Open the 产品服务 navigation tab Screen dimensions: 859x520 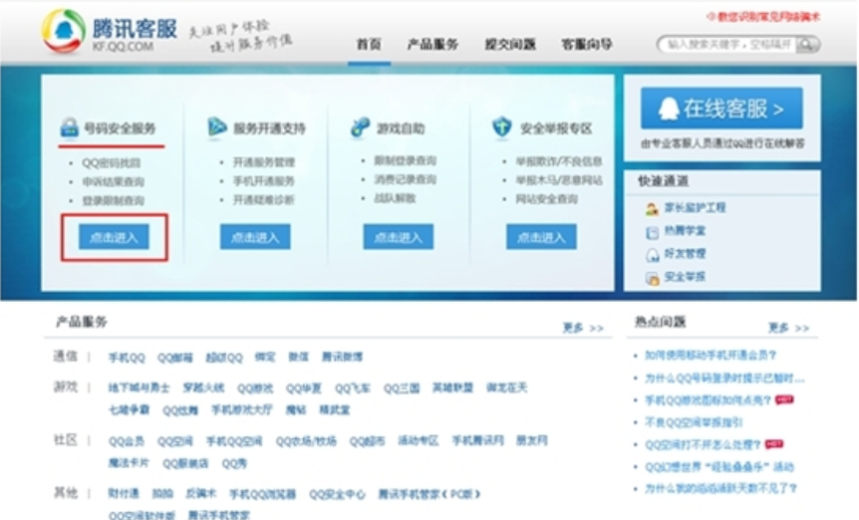click(432, 45)
